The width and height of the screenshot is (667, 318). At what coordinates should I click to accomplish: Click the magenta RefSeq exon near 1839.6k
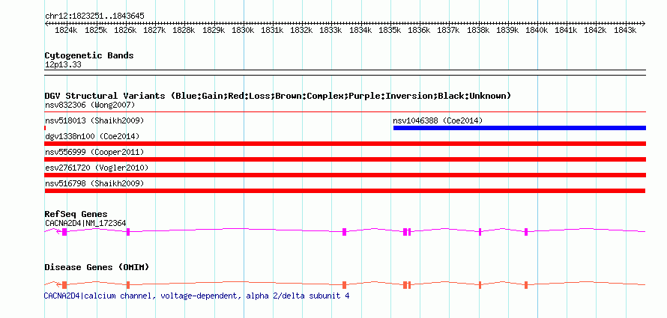click(x=526, y=232)
